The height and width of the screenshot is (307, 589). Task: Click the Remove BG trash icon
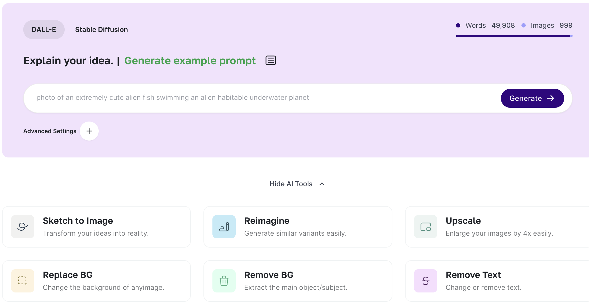(224, 281)
